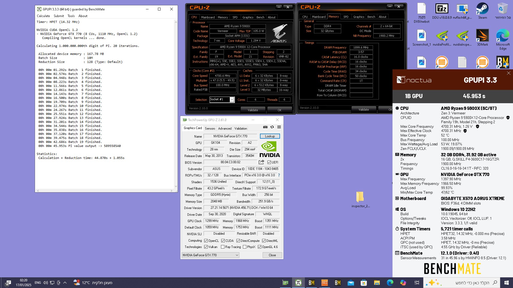Open the Tools menu in GPUPI
The height and width of the screenshot is (288, 513).
pos(71,16)
